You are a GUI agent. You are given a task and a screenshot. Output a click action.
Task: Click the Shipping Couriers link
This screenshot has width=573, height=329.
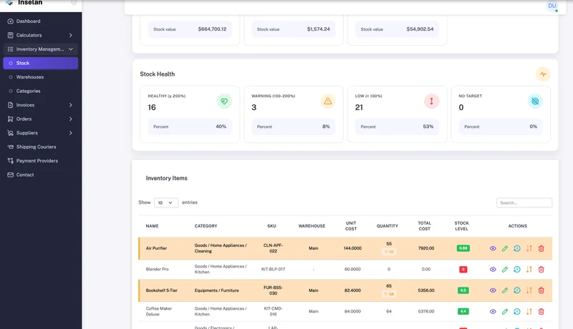[36, 147]
